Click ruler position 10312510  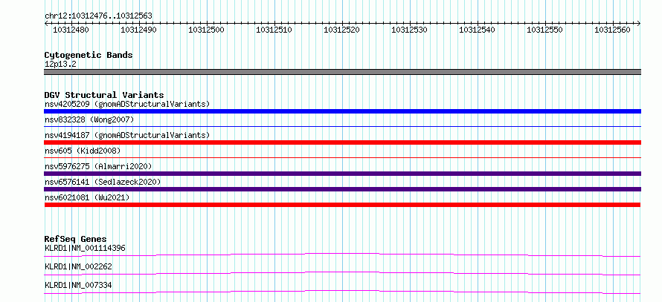274,30
